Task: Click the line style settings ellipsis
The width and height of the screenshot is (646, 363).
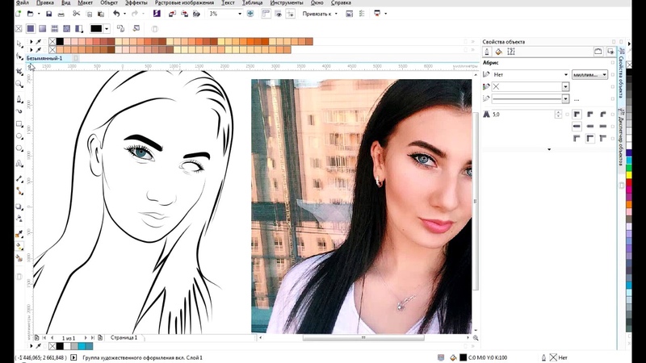Action: coord(577,99)
